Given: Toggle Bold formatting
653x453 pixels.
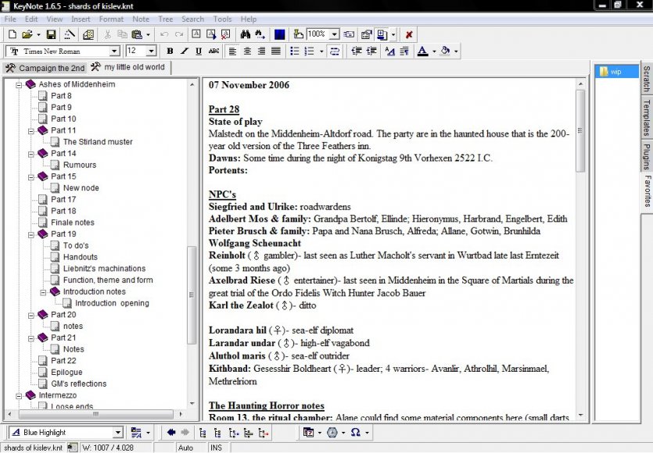Looking at the screenshot, I should (170, 52).
